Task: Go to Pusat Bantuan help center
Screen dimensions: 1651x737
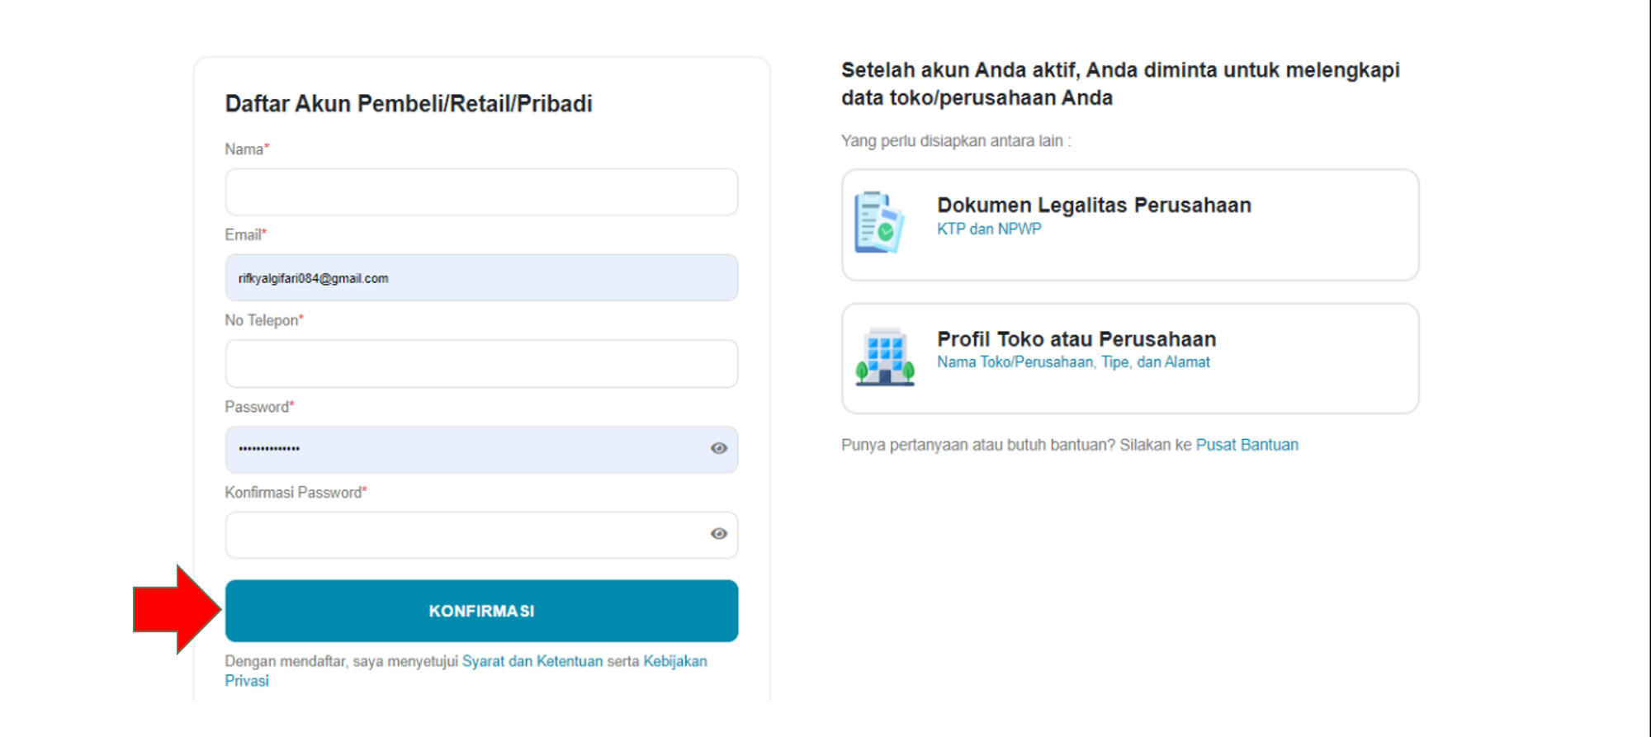Action: click(x=1247, y=445)
